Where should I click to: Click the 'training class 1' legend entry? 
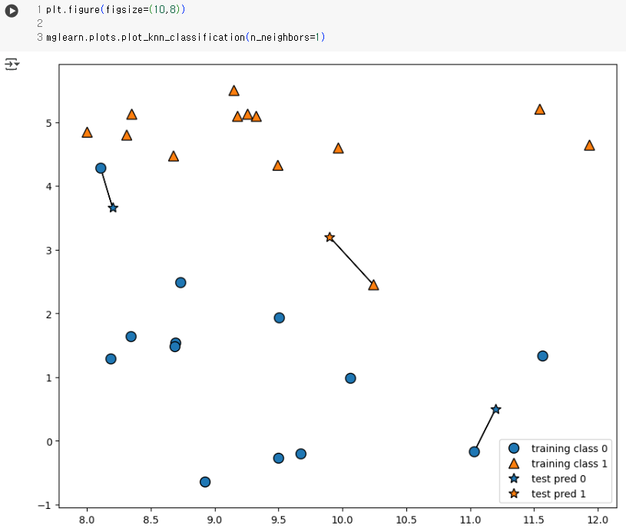(558, 464)
